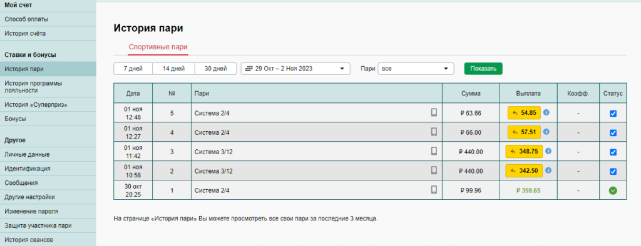Click the Выплата column header
Viewport: 641px width, 246px height.
click(x=528, y=94)
